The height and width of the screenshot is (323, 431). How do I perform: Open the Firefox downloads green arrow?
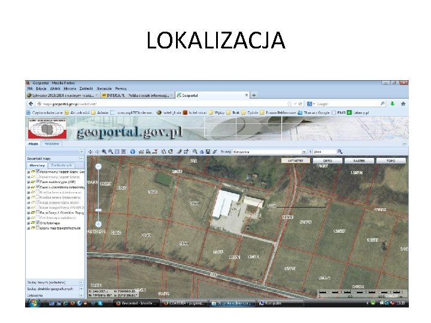[x=392, y=104]
